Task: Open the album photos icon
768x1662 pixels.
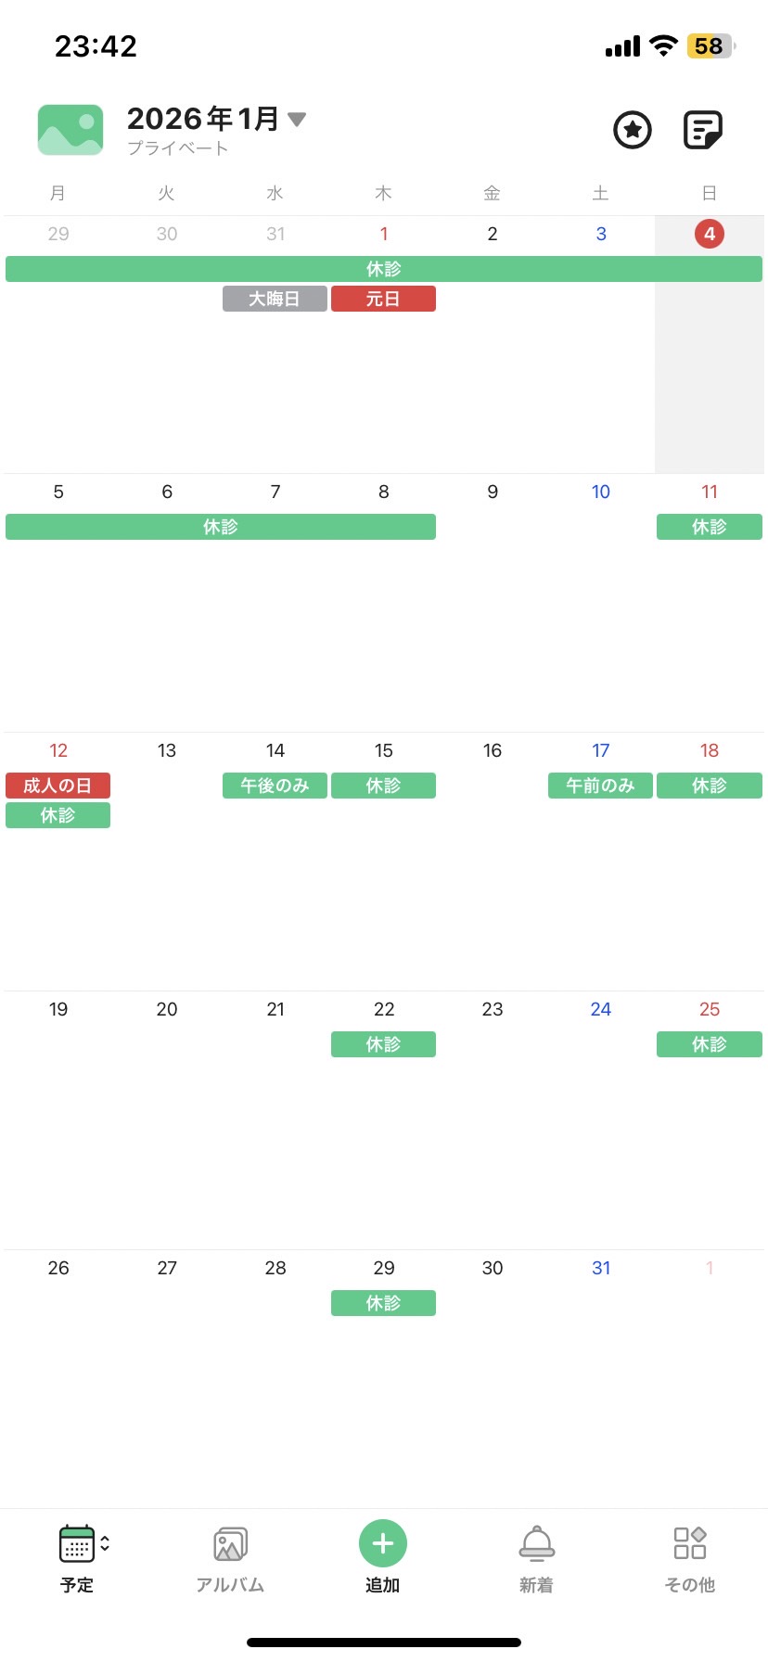Action: click(230, 1544)
